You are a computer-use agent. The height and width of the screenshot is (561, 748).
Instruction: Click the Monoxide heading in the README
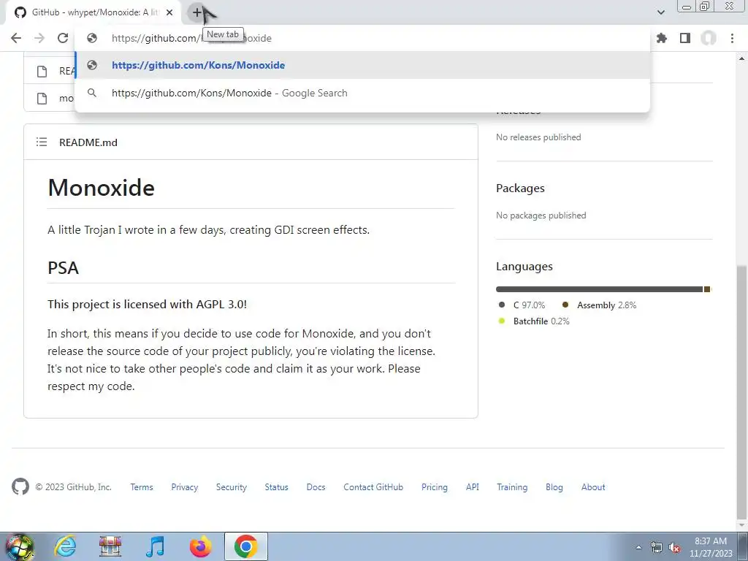pyautogui.click(x=101, y=188)
